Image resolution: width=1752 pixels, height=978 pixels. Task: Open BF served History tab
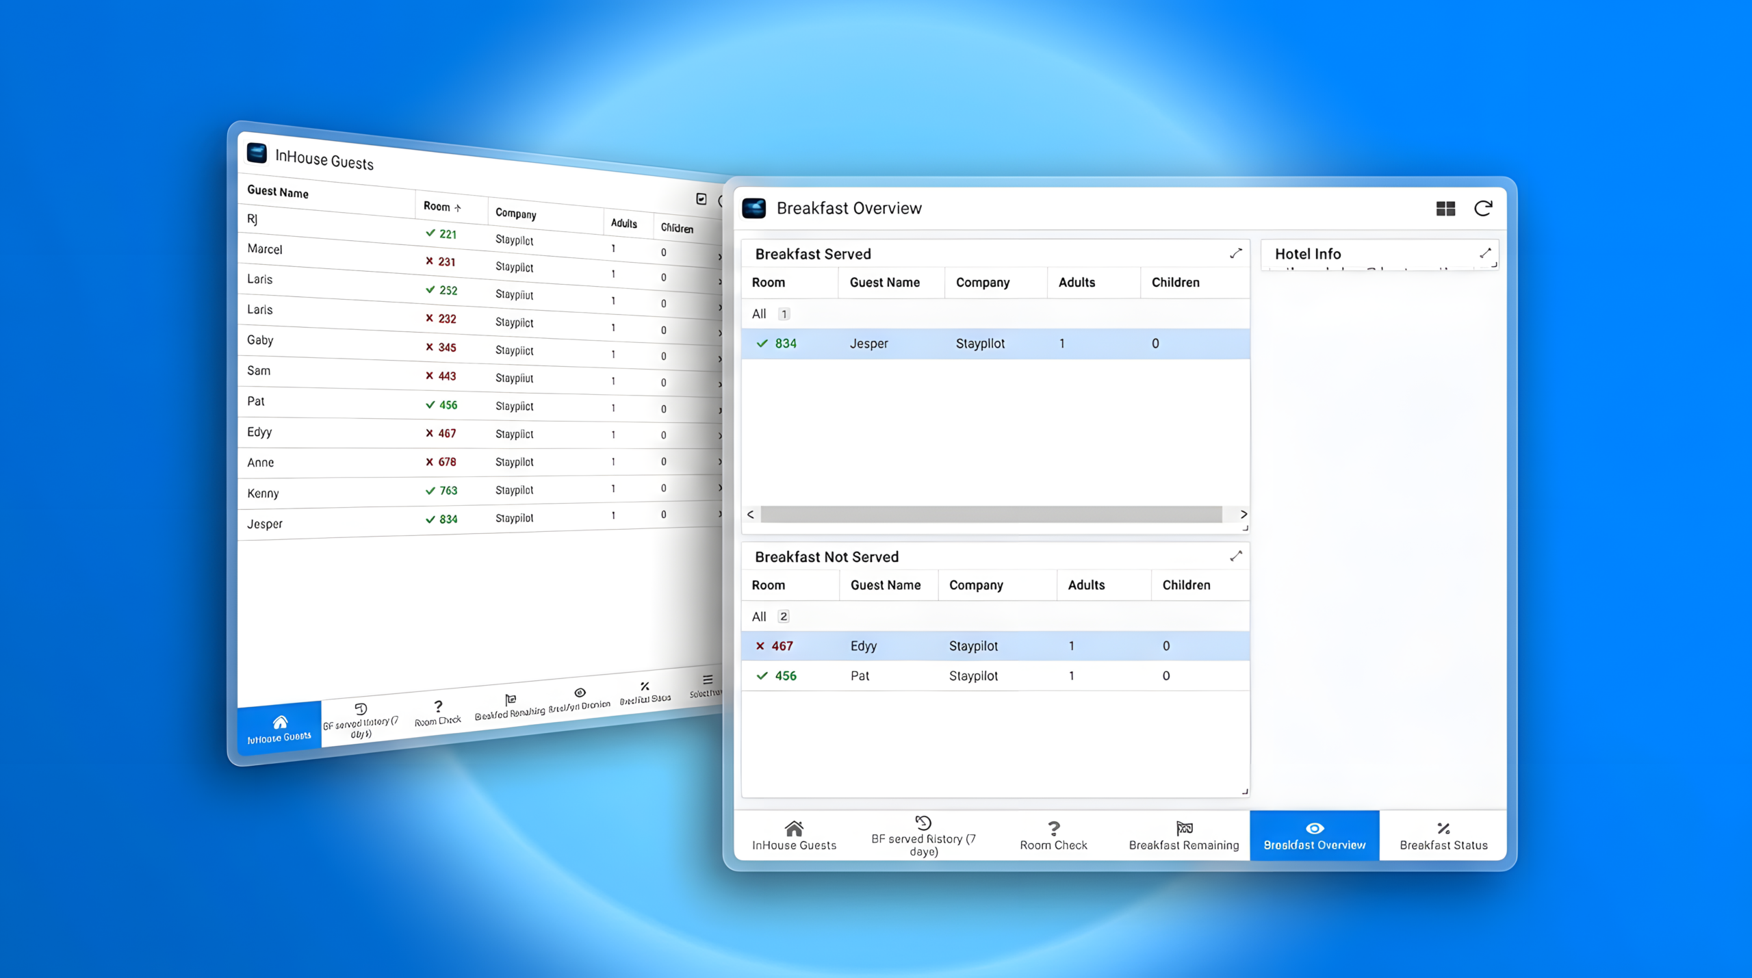(923, 835)
